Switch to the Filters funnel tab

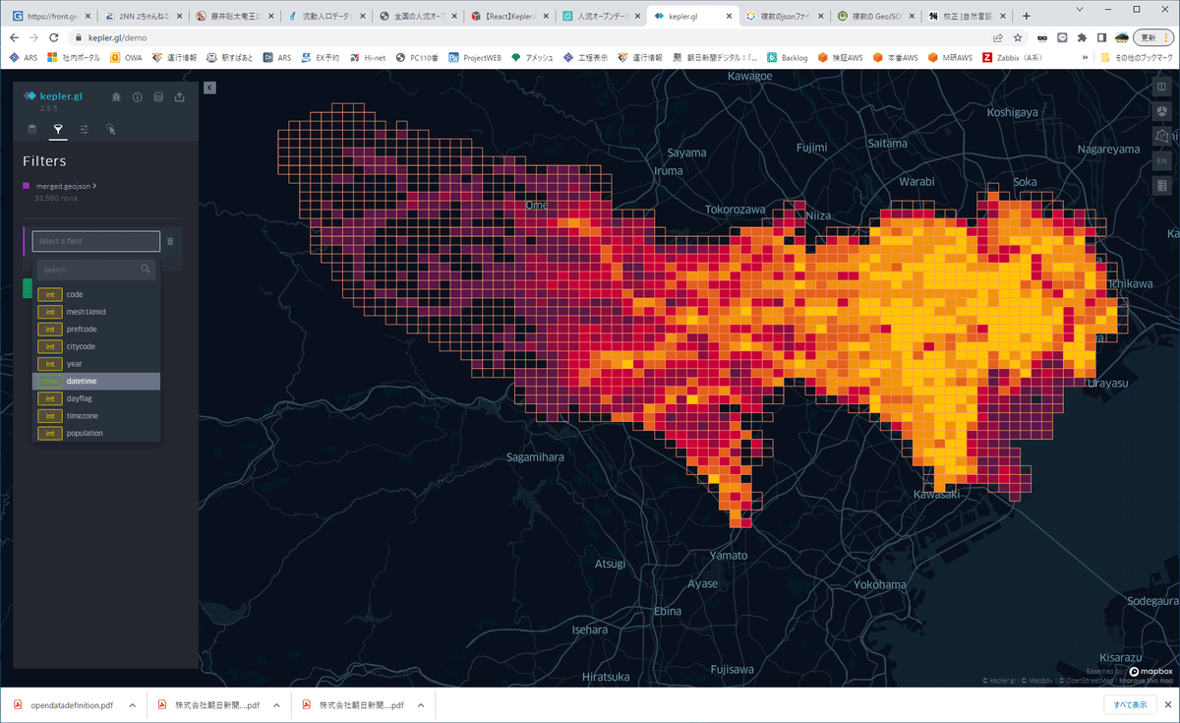pos(58,129)
